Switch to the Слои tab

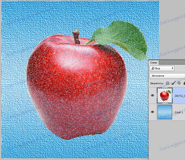[x=154, y=63]
